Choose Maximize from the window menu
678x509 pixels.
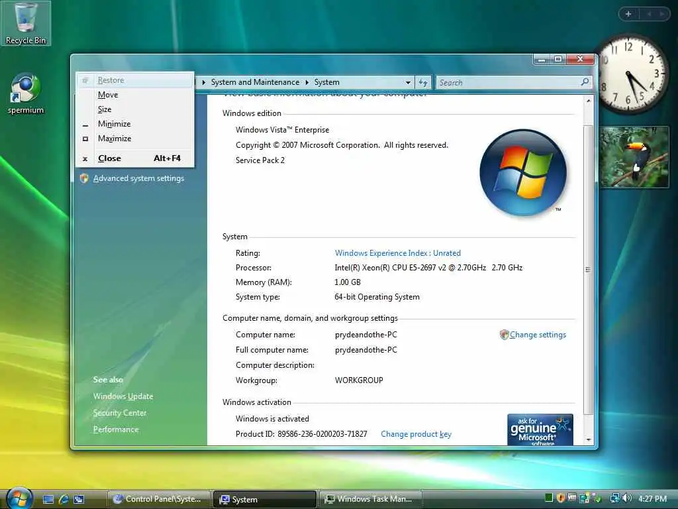coord(135,139)
